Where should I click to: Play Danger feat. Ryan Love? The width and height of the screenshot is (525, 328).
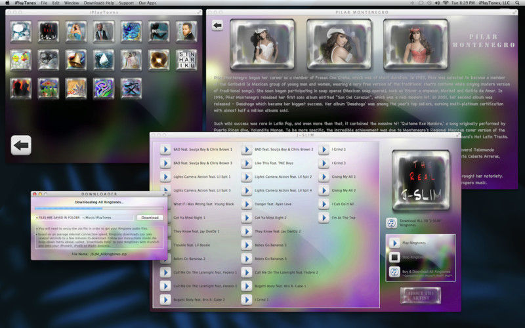247,204
